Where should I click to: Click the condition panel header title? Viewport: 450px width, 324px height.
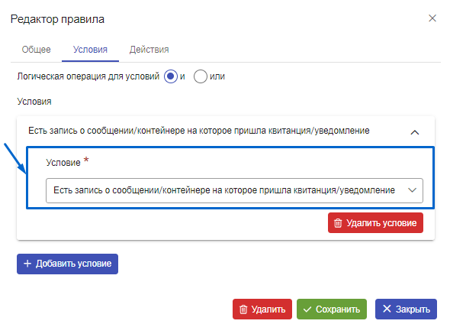click(198, 131)
